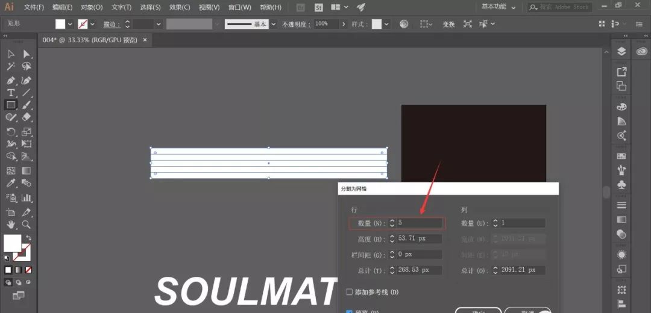Select the Zoom magnifier tool
Image resolution: width=651 pixels, height=313 pixels.
point(27,225)
